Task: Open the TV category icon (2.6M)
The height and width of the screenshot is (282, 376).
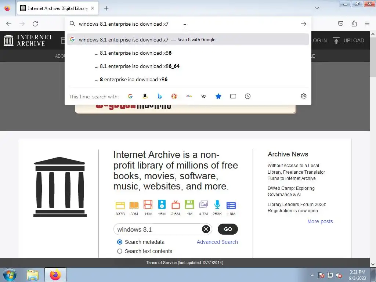Action: pos(176,205)
